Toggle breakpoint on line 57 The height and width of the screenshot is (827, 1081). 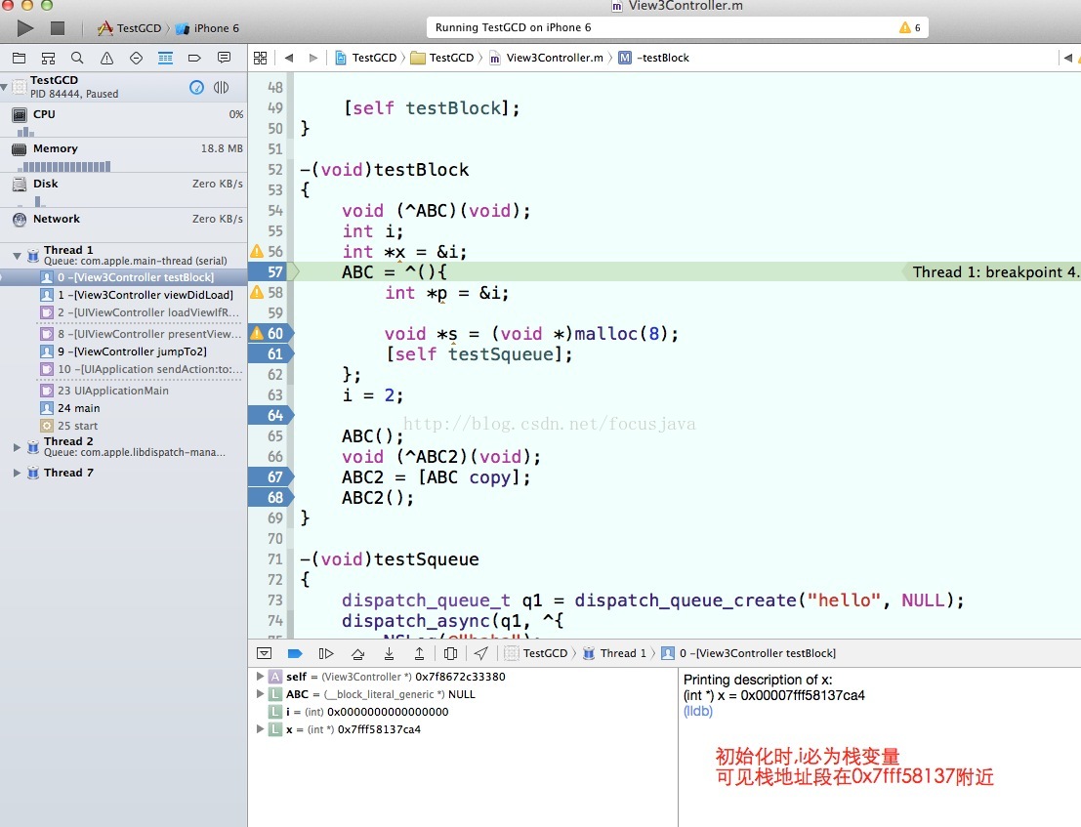point(270,272)
